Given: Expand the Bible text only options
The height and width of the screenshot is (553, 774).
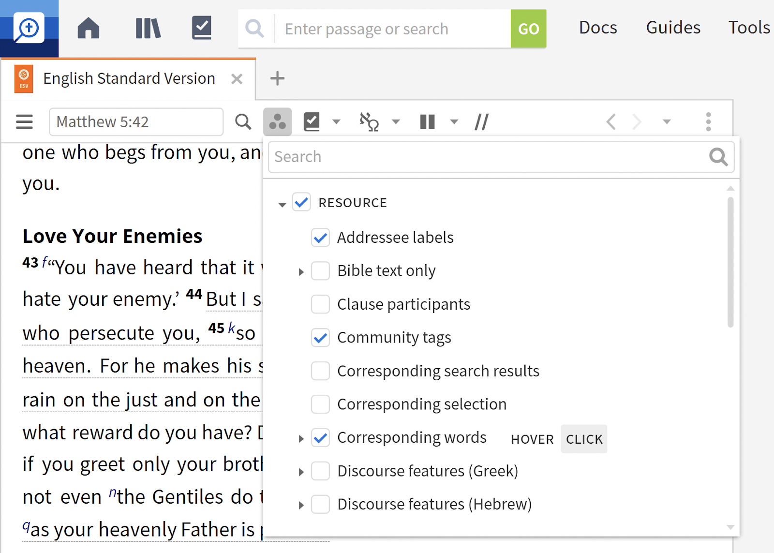Looking at the screenshot, I should point(301,272).
